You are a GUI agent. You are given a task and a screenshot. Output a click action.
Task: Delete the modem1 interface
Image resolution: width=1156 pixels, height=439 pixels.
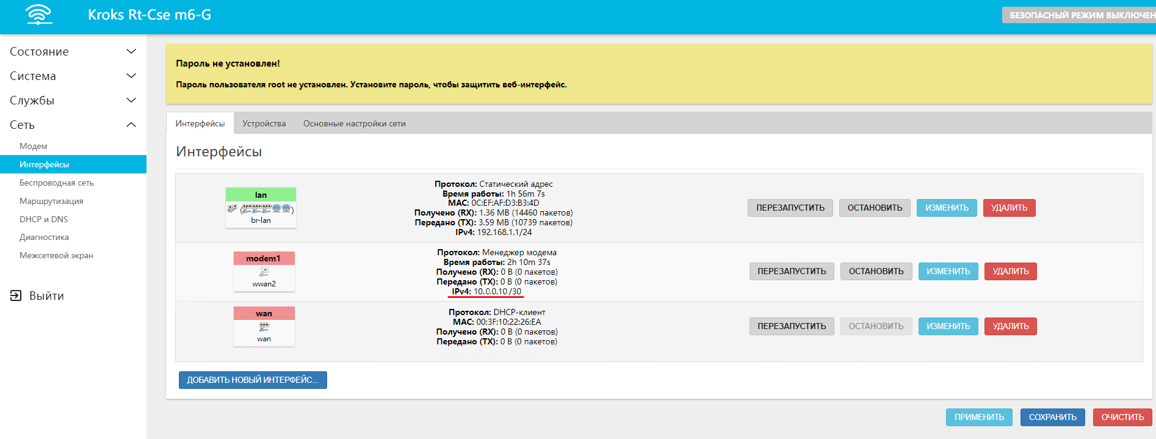1010,272
